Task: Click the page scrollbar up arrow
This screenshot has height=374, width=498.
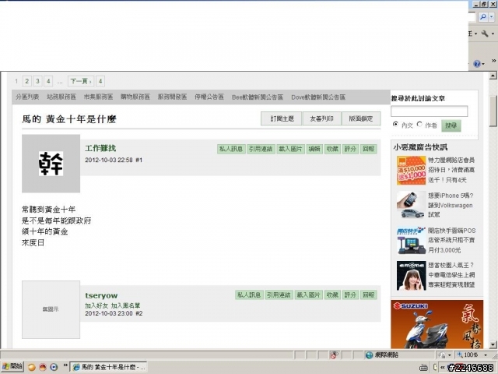Action: (x=493, y=76)
